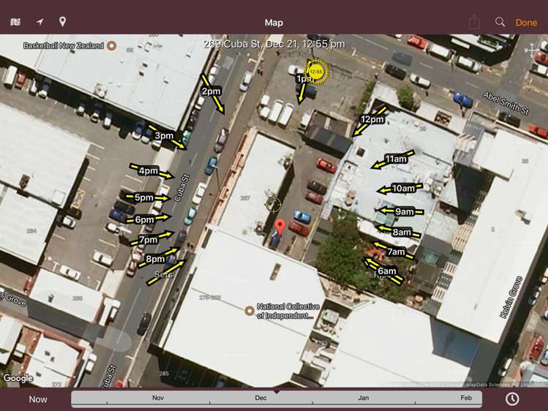Tap the 269 Cuba St date caption

pos(274,44)
